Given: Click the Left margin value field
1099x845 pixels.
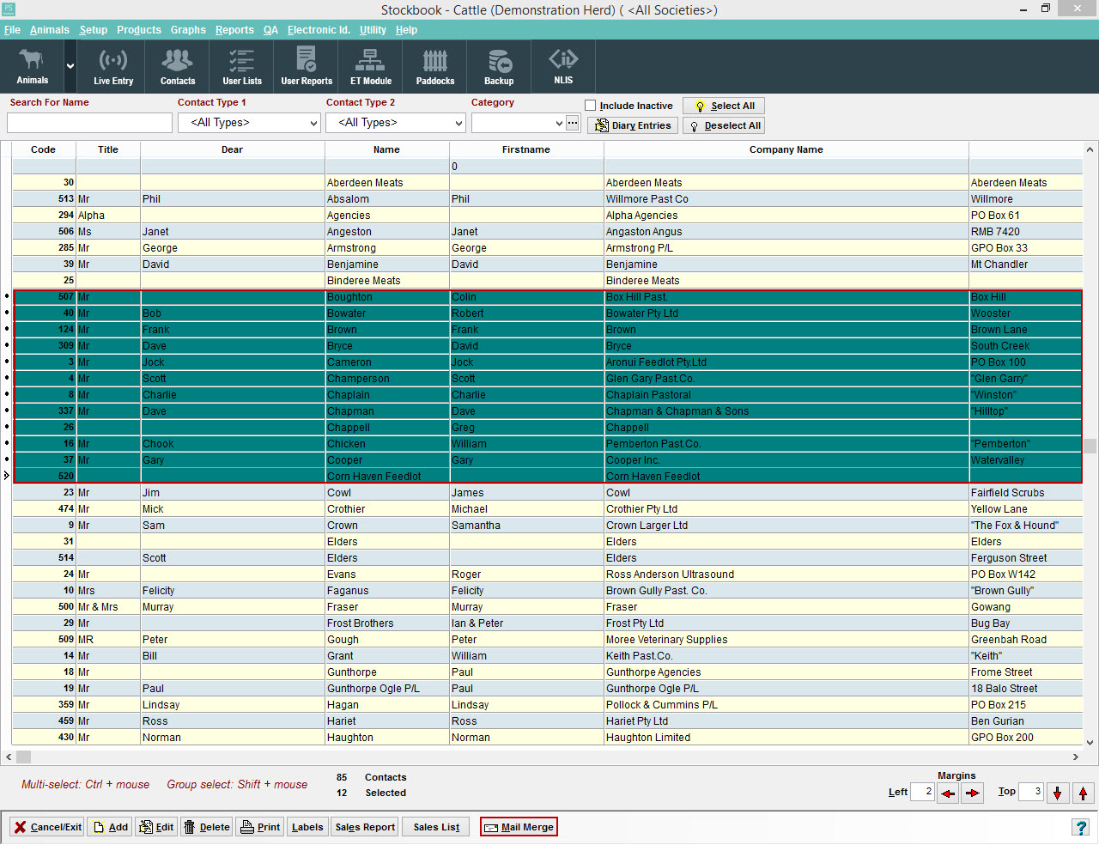Looking at the screenshot, I should (x=922, y=792).
